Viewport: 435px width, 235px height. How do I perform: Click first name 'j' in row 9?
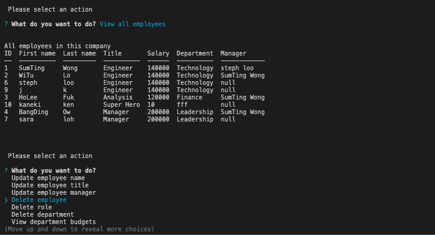[x=21, y=90]
